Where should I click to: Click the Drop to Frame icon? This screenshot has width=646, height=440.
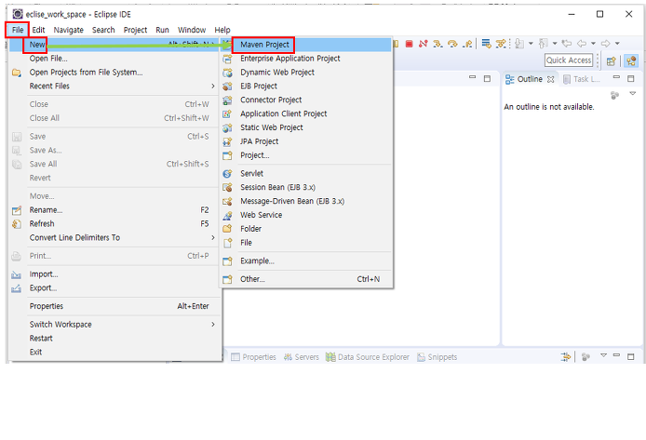[x=486, y=44]
